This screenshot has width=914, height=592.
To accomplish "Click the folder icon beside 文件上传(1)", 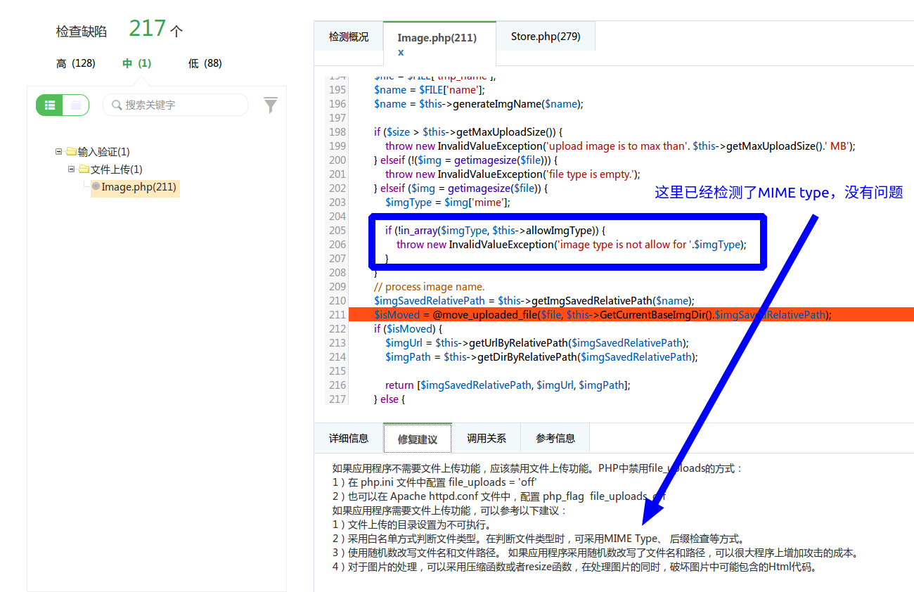I will (x=84, y=169).
